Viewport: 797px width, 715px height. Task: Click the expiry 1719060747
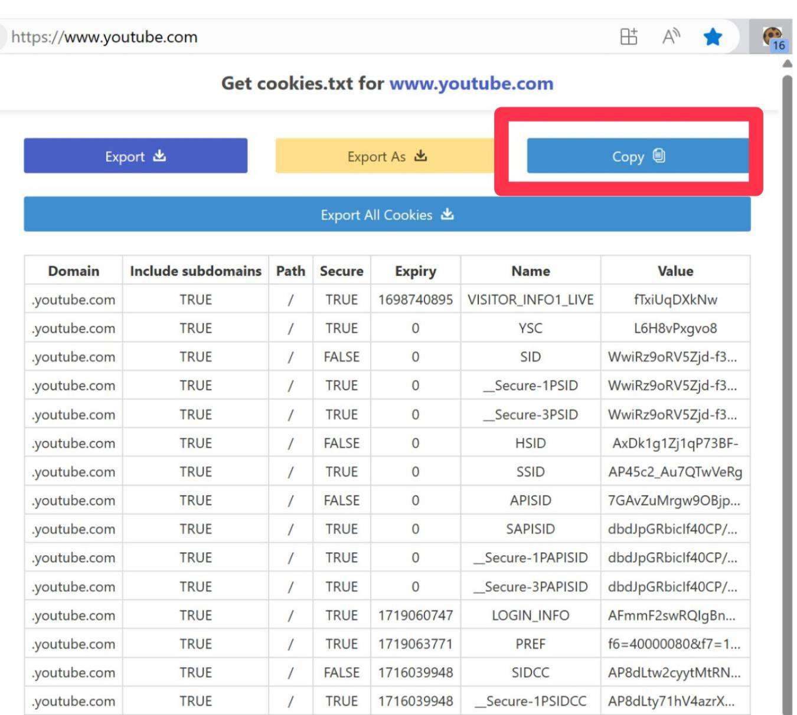(x=416, y=615)
